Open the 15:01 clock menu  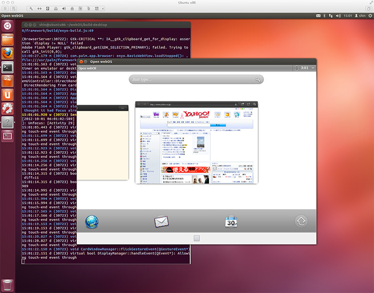[348, 16]
